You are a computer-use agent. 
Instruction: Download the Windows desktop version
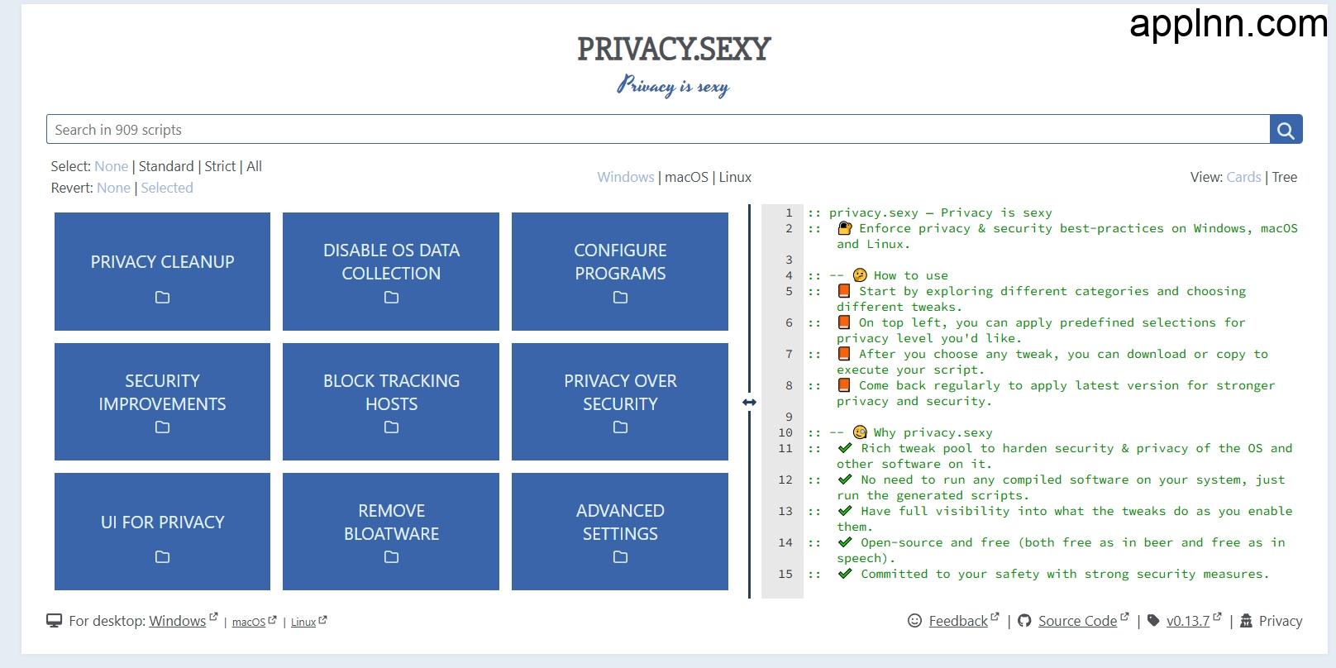tap(177, 621)
